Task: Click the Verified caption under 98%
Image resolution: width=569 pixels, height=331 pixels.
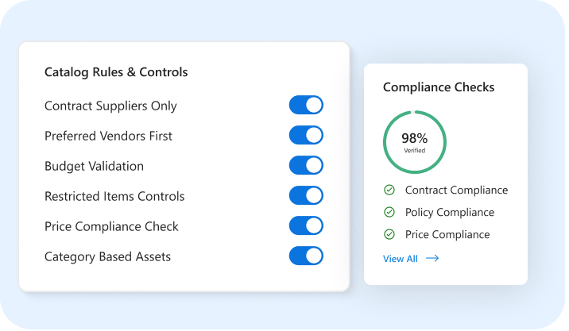Action: [x=415, y=151]
